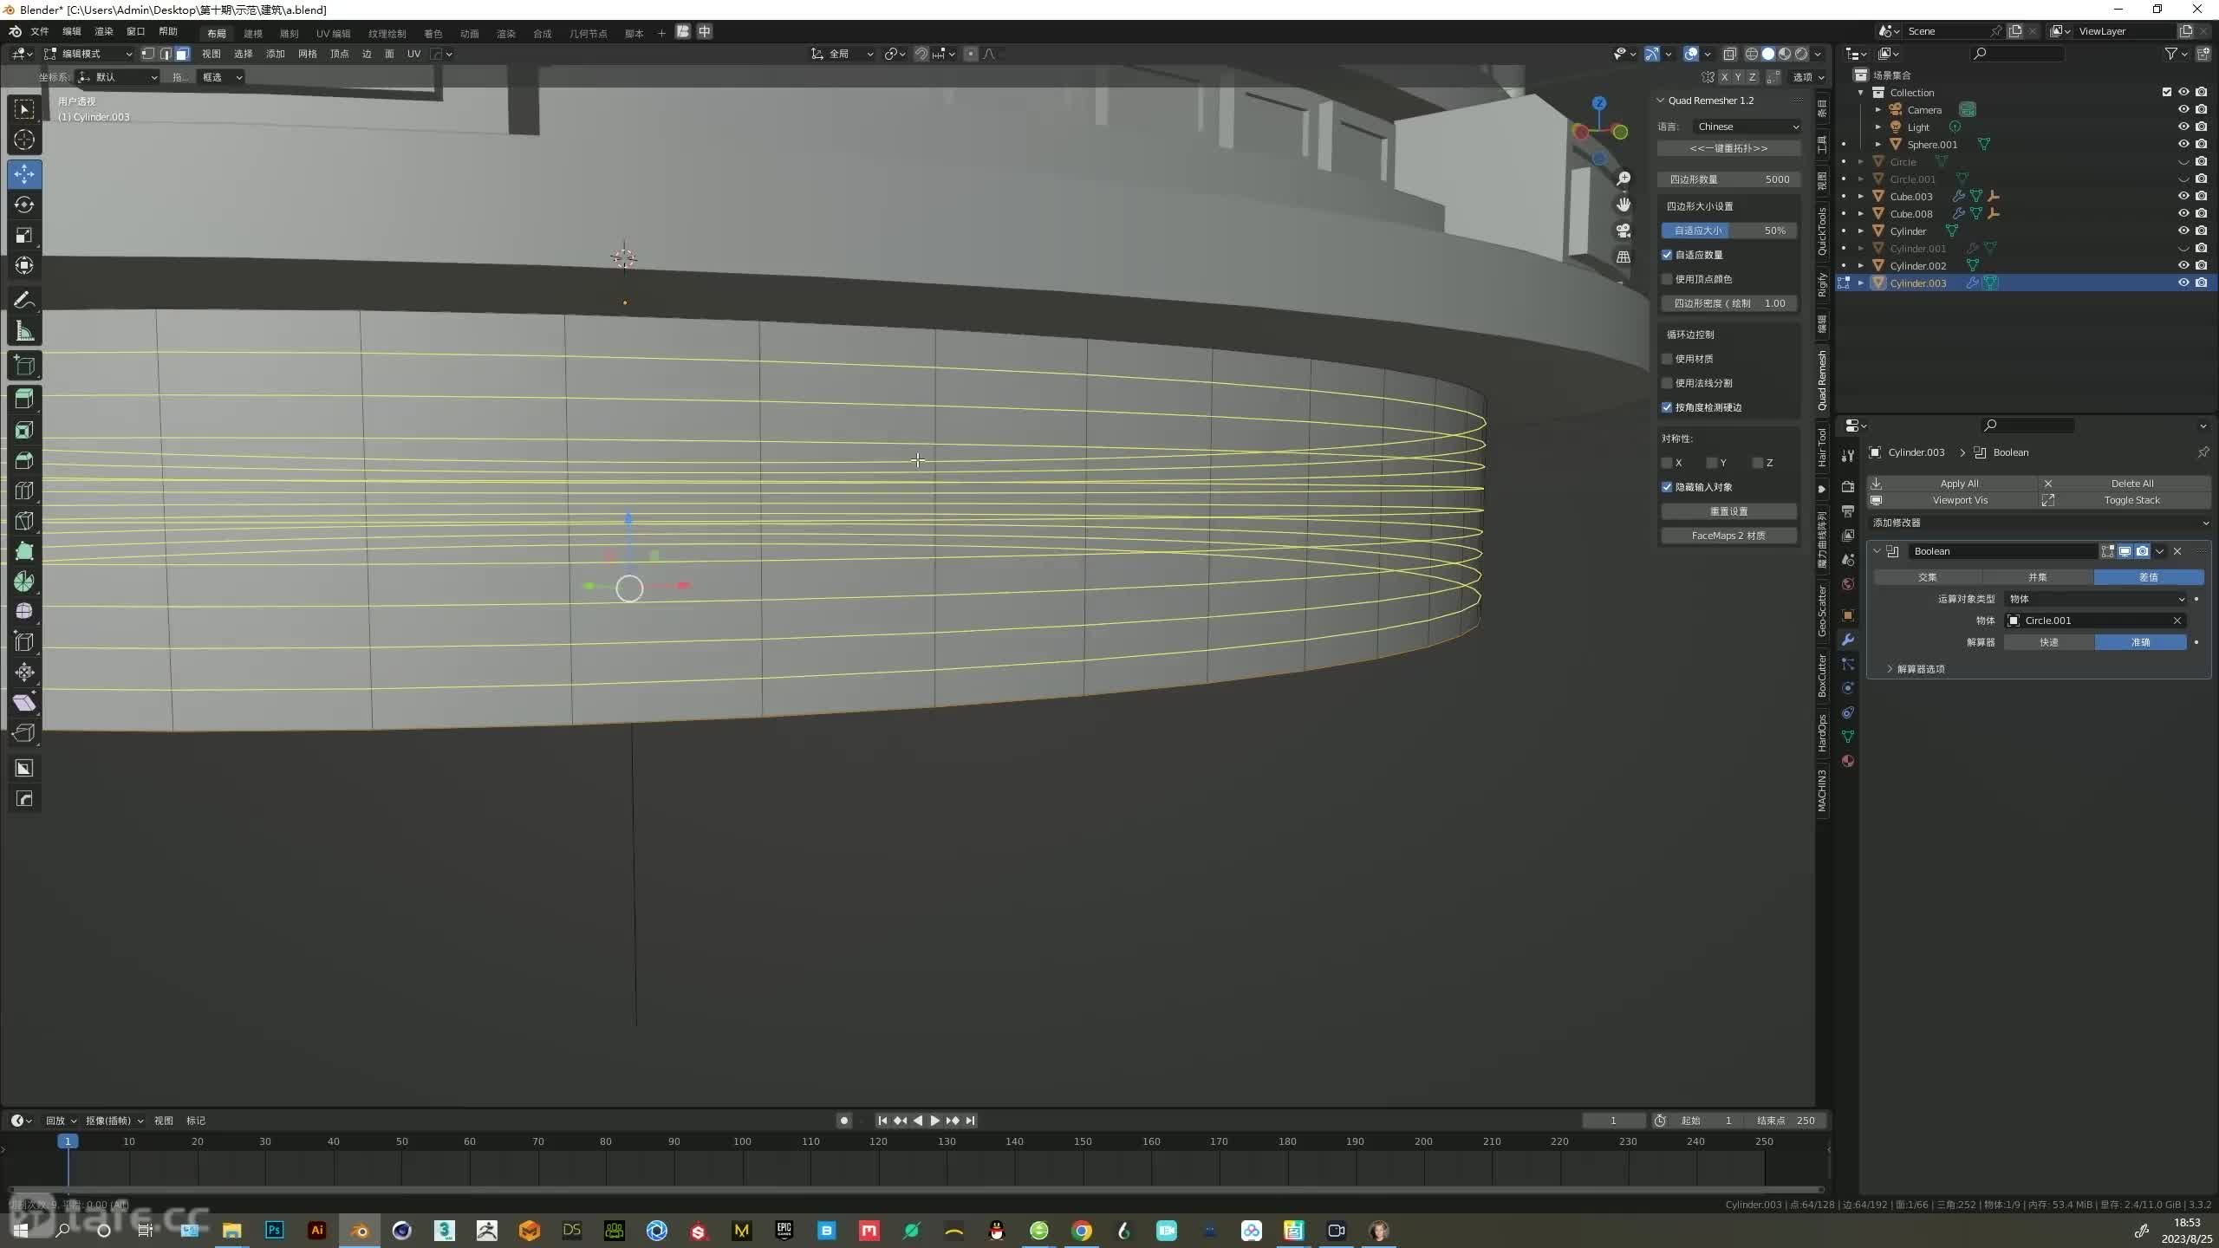Open the 几何节点 workspace tab

click(x=589, y=33)
